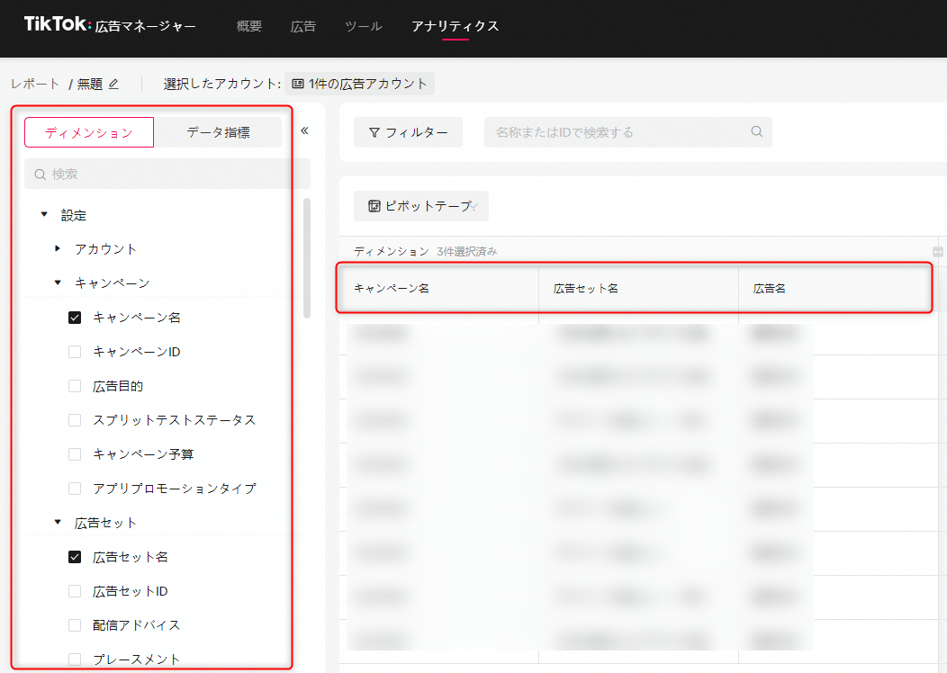The height and width of the screenshot is (673, 947).
Task: Click the edit pencil icon next to 無題
Action: point(113,85)
